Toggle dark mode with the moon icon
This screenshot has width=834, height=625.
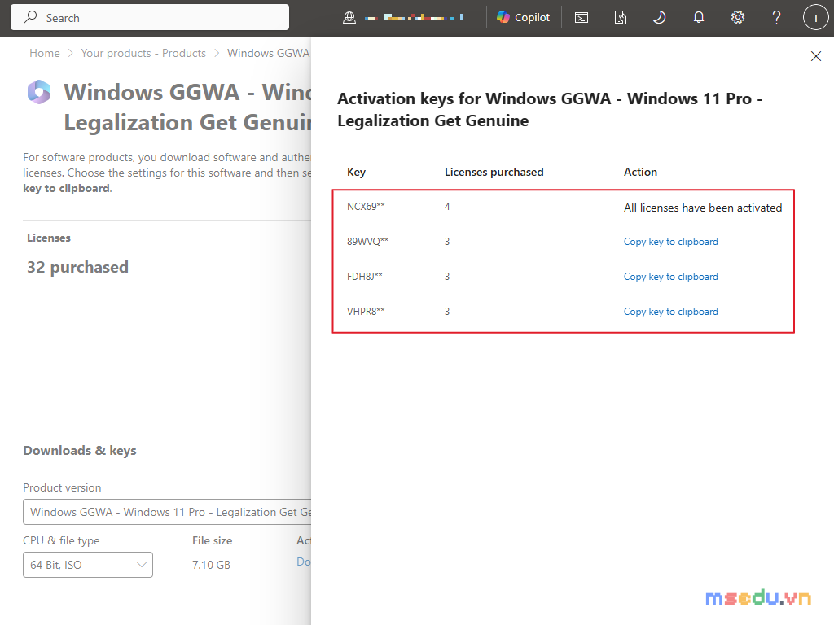pyautogui.click(x=659, y=18)
